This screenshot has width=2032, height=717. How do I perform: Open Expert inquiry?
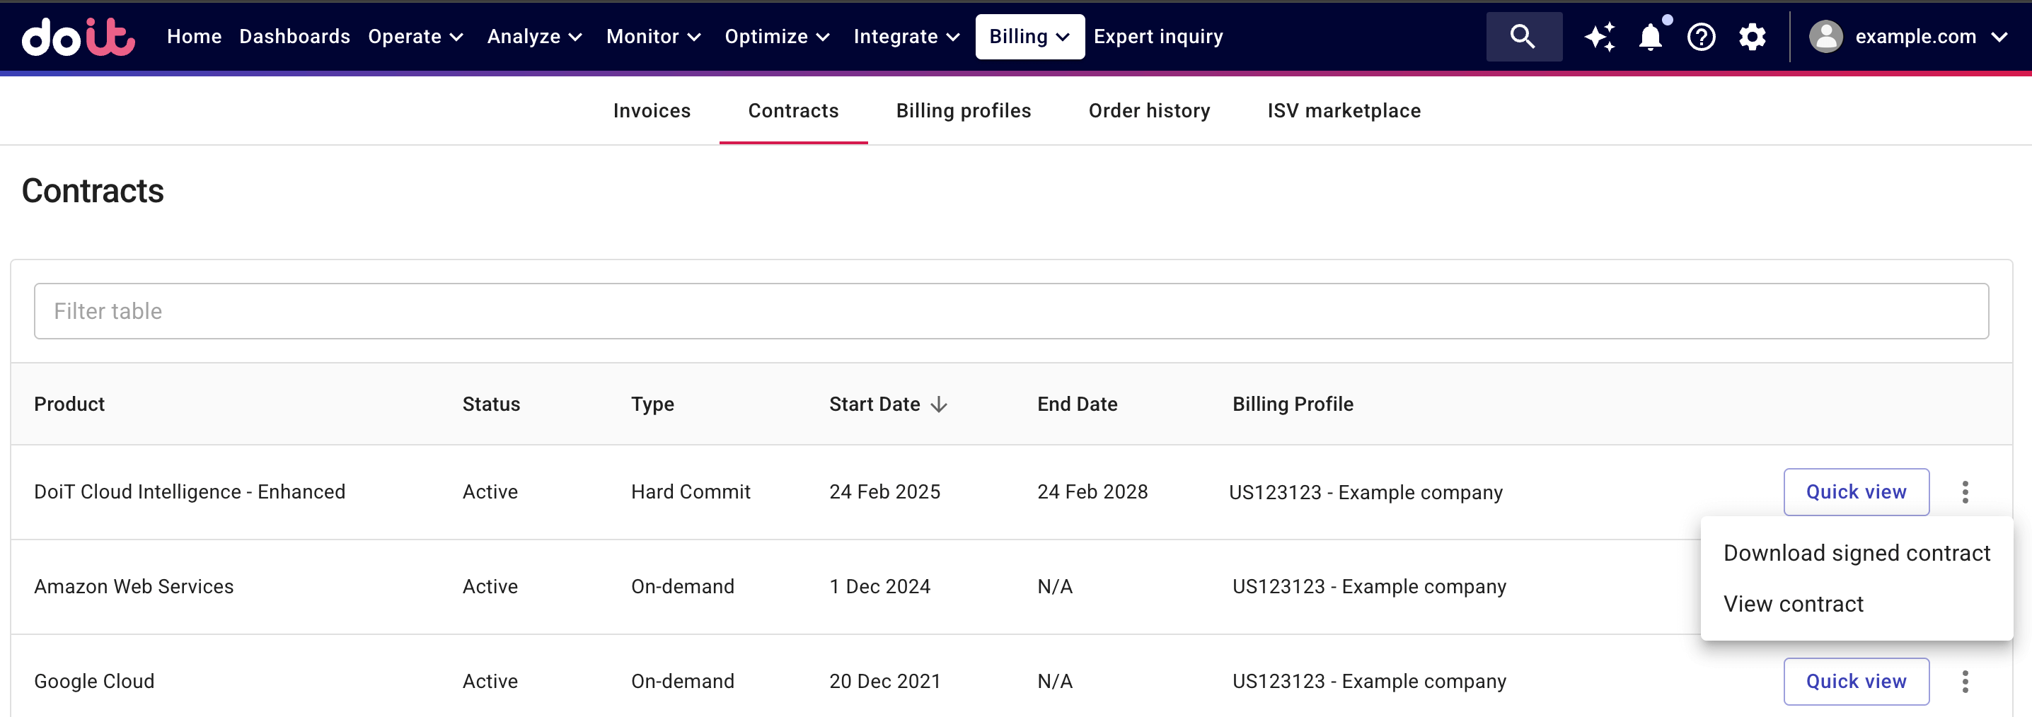pyautogui.click(x=1158, y=36)
